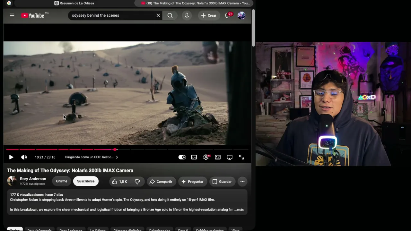Click the 'hace 7 días' upload date
This screenshot has width=411, height=231.
click(54, 195)
